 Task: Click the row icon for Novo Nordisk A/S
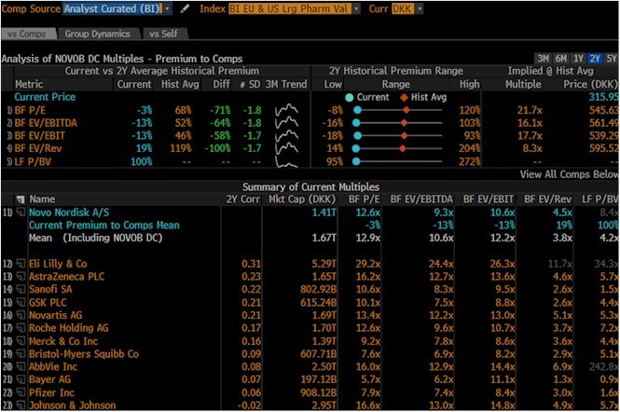tap(21, 213)
